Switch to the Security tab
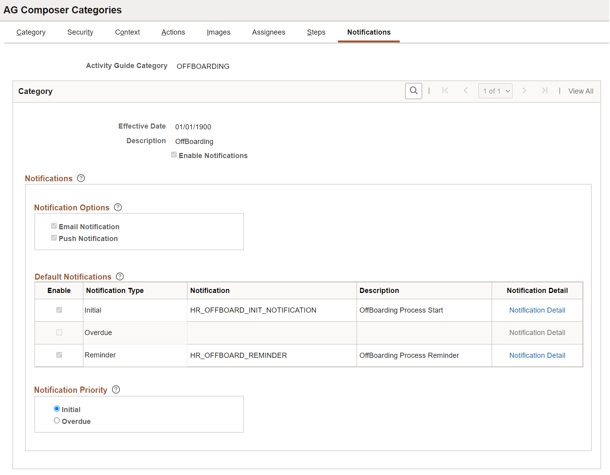This screenshot has height=475, width=610. coord(80,32)
